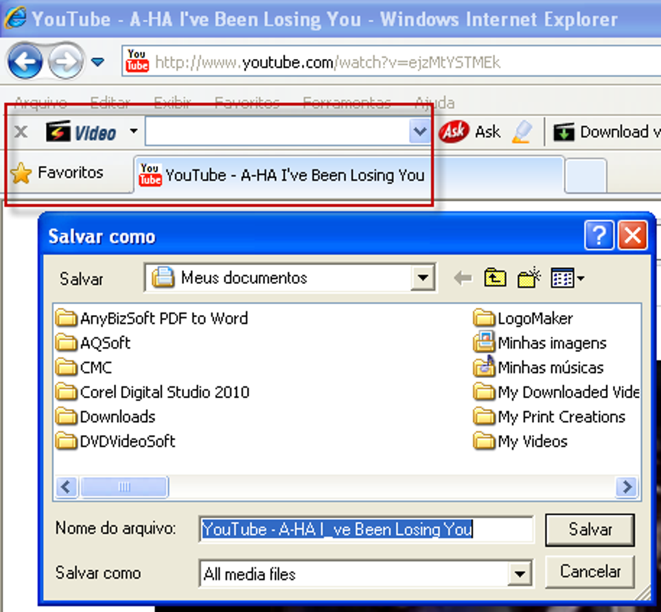This screenshot has width=661, height=612.
Task: Click the Download video toolbar icon
Action: pos(564,132)
